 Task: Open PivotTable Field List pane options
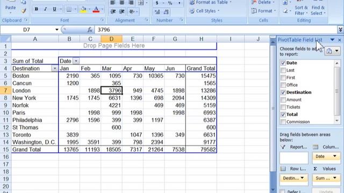click(332, 40)
